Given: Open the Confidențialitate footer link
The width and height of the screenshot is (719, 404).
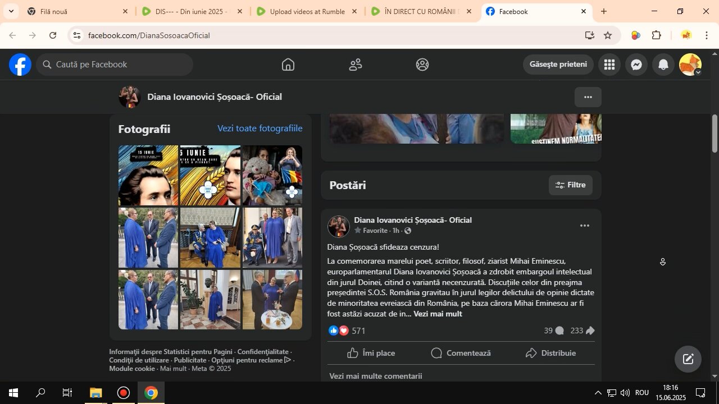Looking at the screenshot, I should point(263,352).
